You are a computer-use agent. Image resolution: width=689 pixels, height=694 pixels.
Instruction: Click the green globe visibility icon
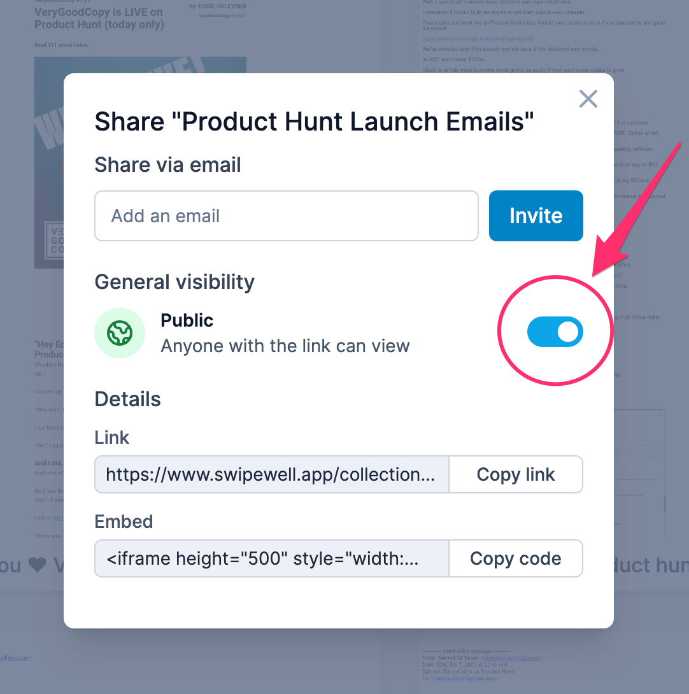[120, 333]
